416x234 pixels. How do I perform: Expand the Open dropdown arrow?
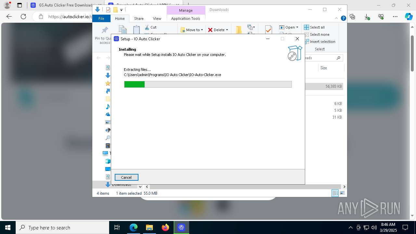297,27
